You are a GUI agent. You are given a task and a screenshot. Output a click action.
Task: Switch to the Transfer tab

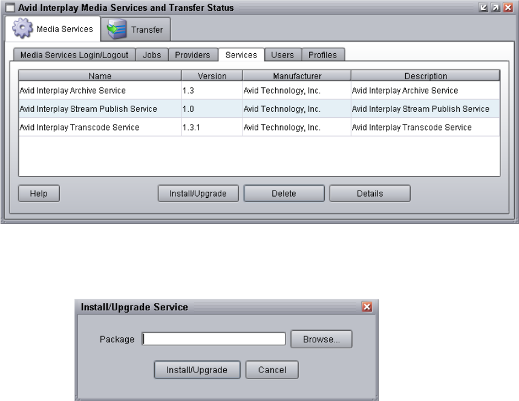135,30
